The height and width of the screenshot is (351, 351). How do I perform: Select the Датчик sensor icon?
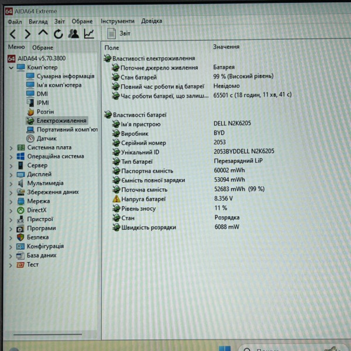pos(30,139)
